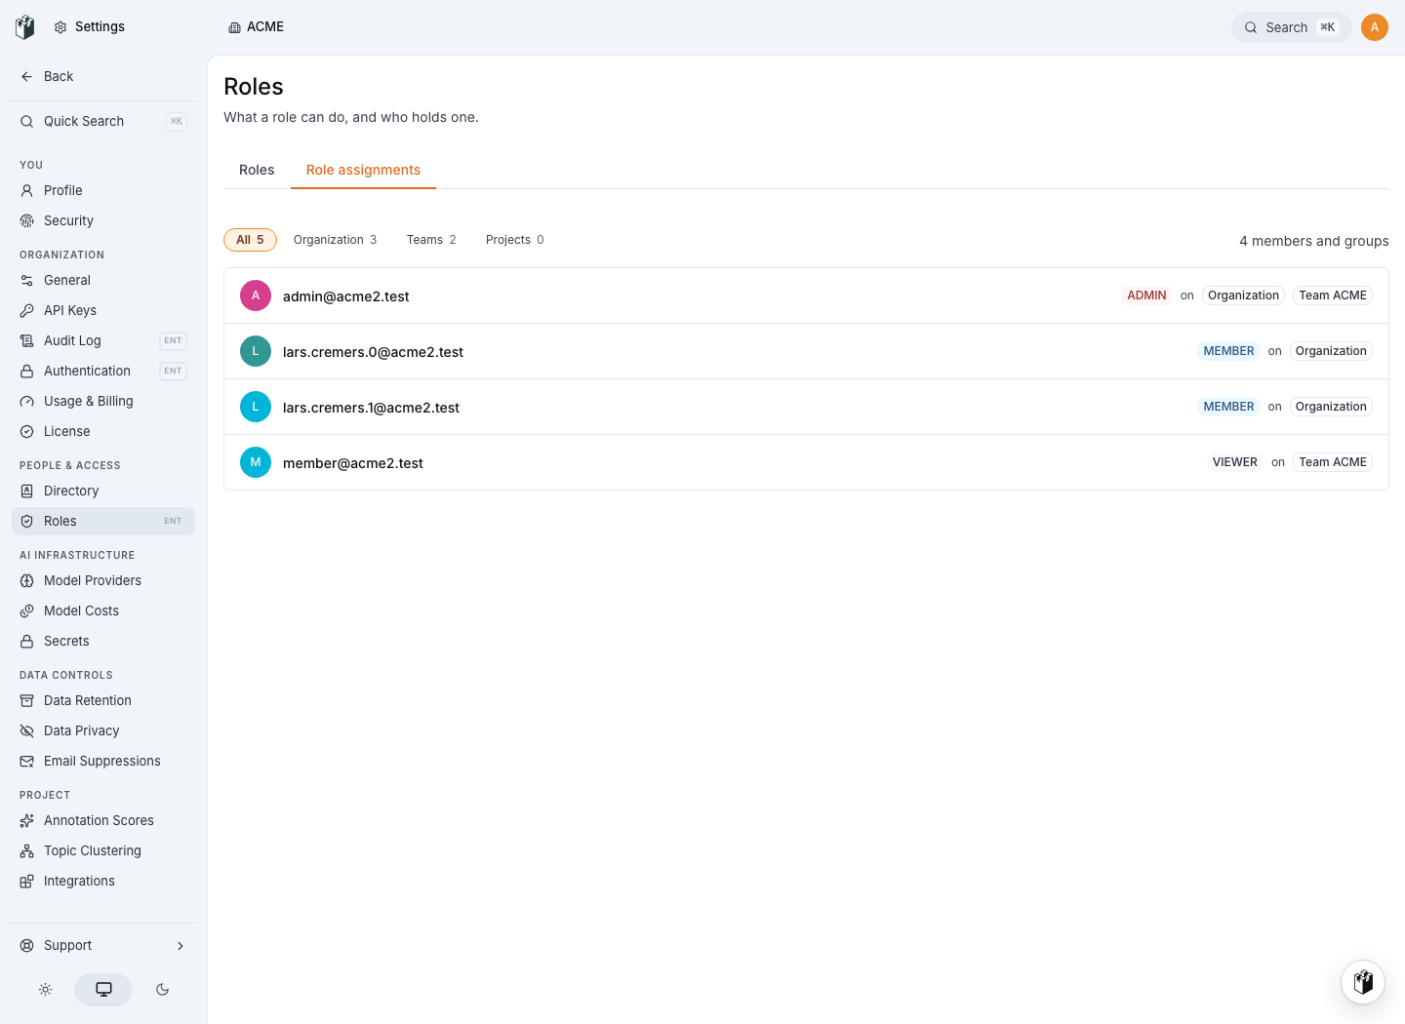1405x1024 pixels.
Task: Open Integrations via its blocks icon
Action: [x=27, y=882]
